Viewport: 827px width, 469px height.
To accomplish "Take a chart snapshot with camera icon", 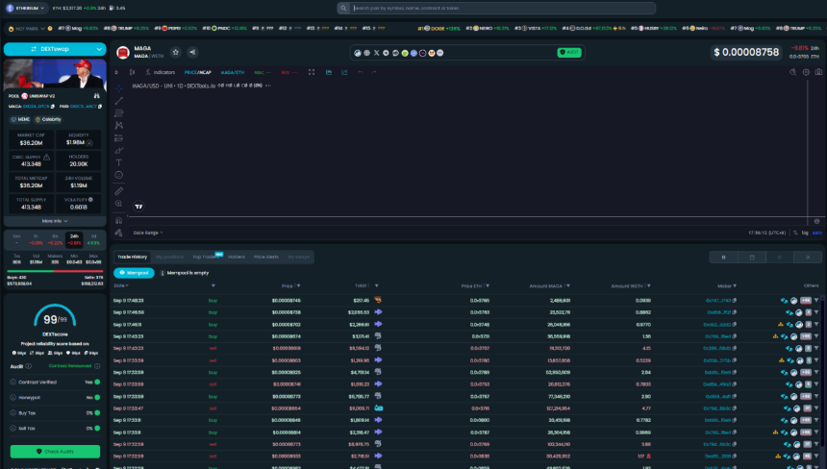I will pyautogui.click(x=818, y=72).
